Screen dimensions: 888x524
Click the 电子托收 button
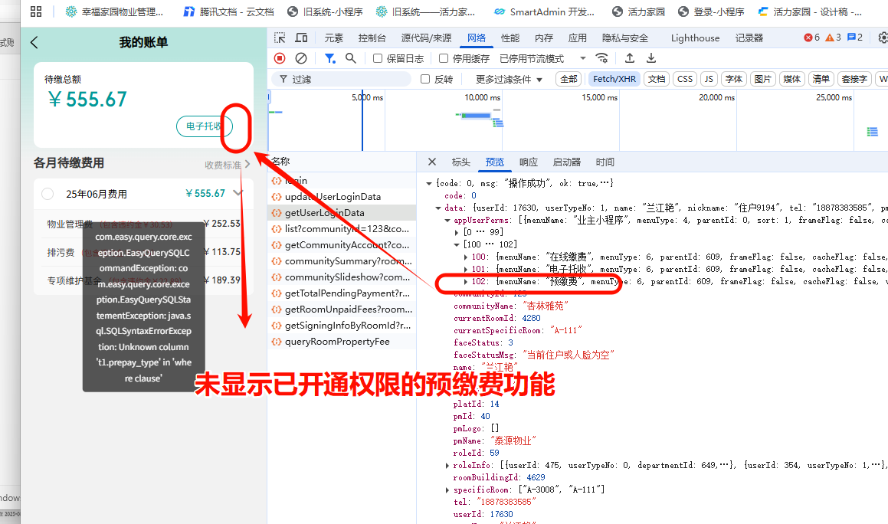204,126
